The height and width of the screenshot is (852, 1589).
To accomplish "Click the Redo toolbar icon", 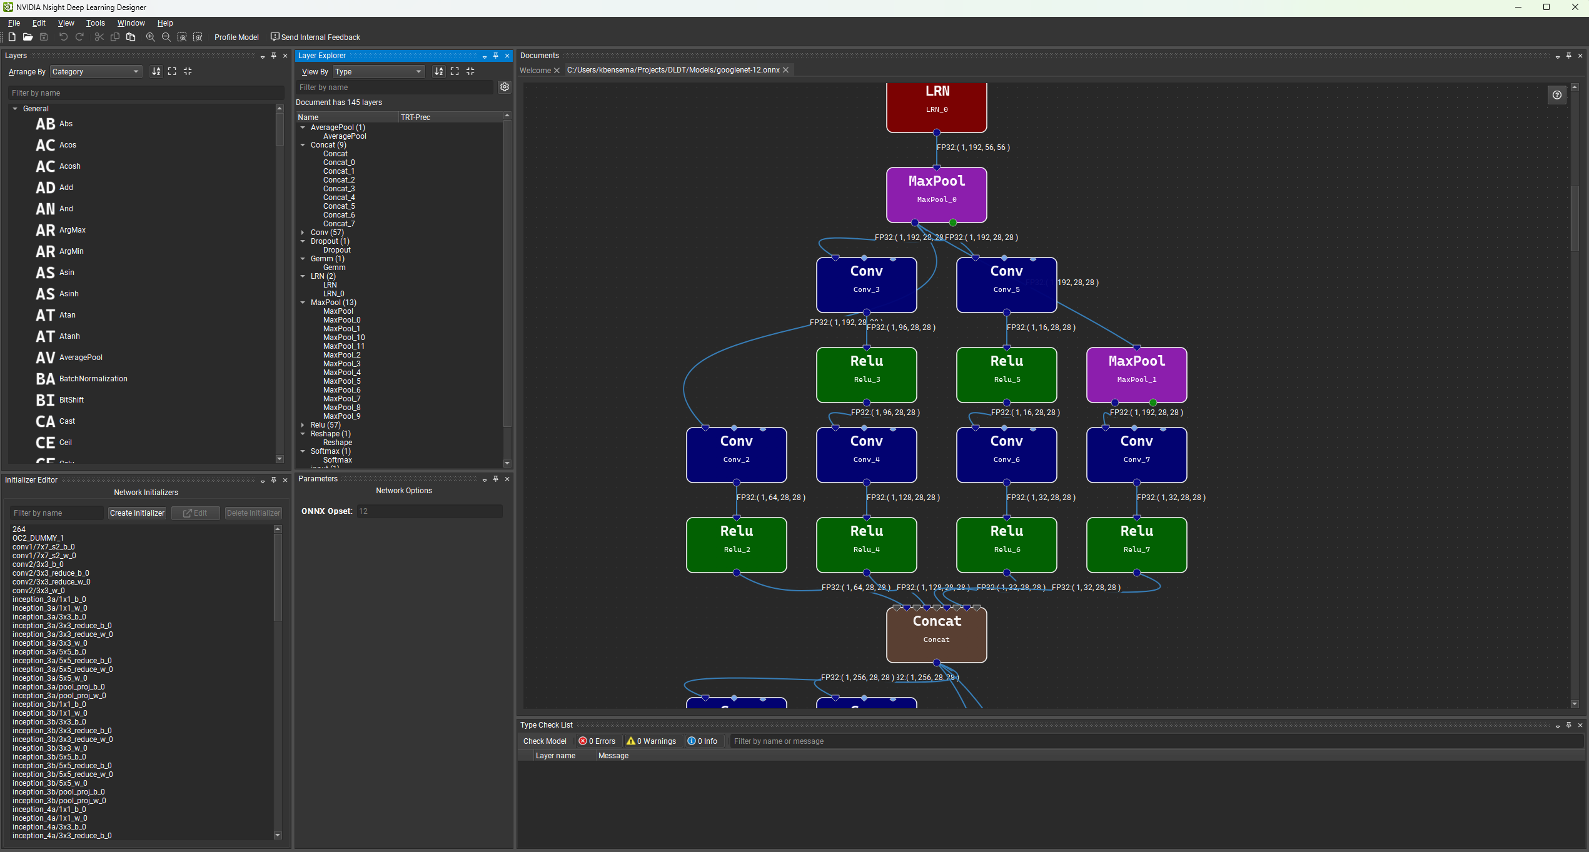I will coord(79,37).
